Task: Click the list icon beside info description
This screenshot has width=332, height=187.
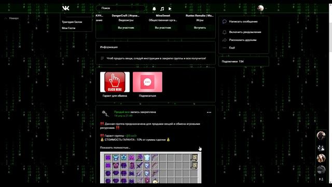Action: (x=102, y=58)
